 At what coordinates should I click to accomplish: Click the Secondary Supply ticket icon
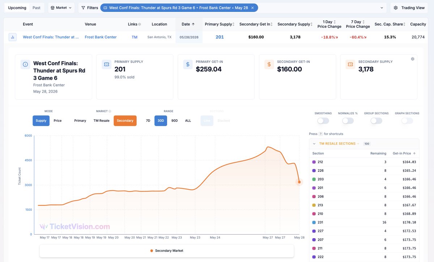click(350, 64)
